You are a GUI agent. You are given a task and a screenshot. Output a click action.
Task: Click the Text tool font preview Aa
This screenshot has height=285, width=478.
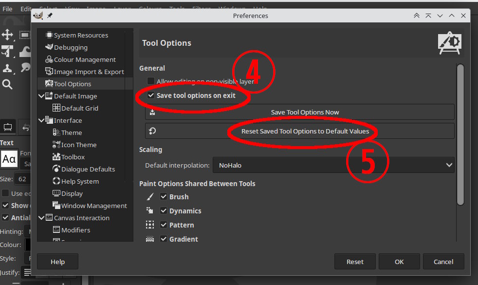coord(9,159)
